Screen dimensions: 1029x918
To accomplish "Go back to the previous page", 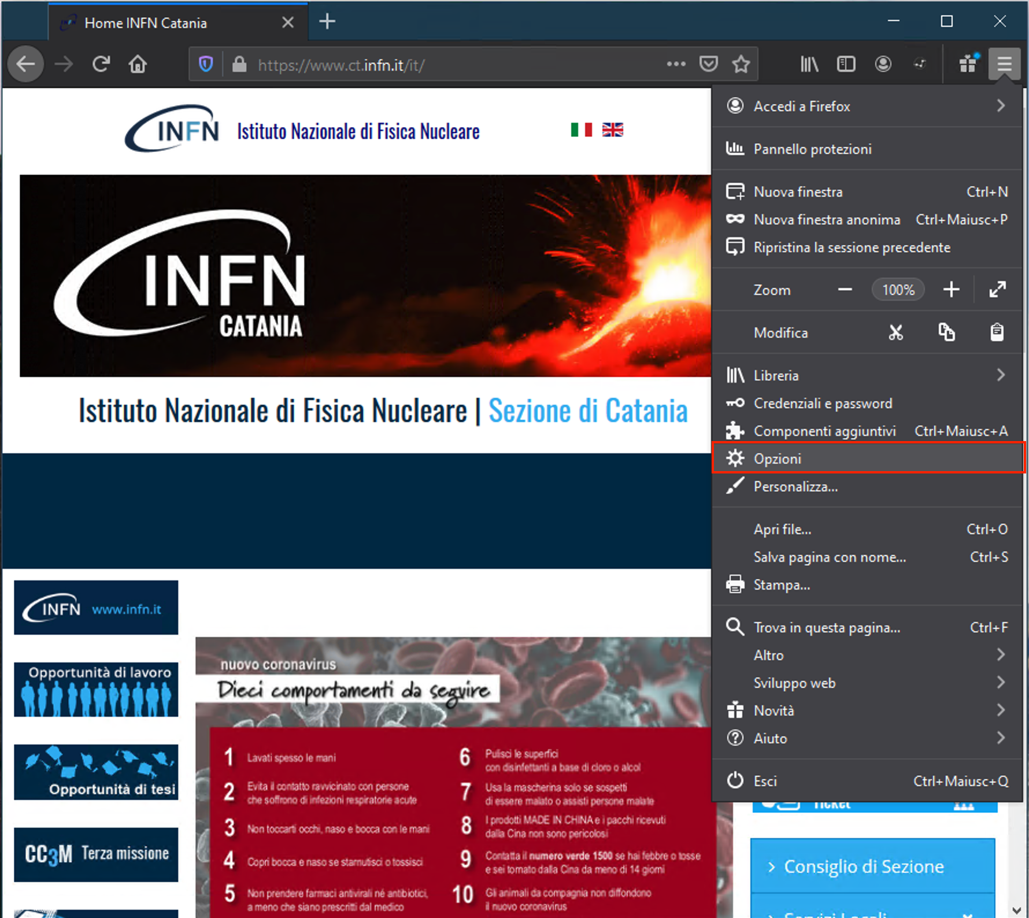I will point(26,64).
